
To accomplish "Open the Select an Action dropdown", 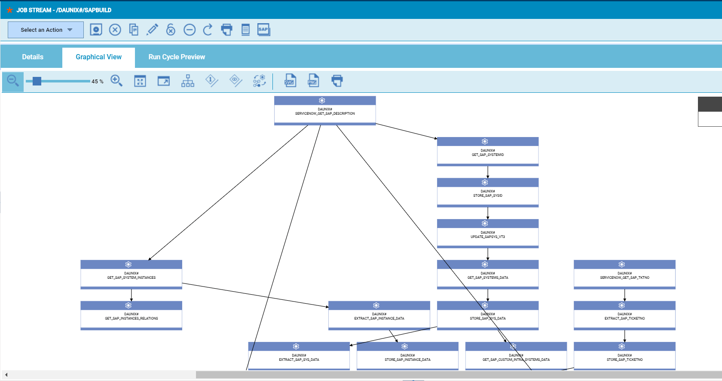I will point(46,30).
